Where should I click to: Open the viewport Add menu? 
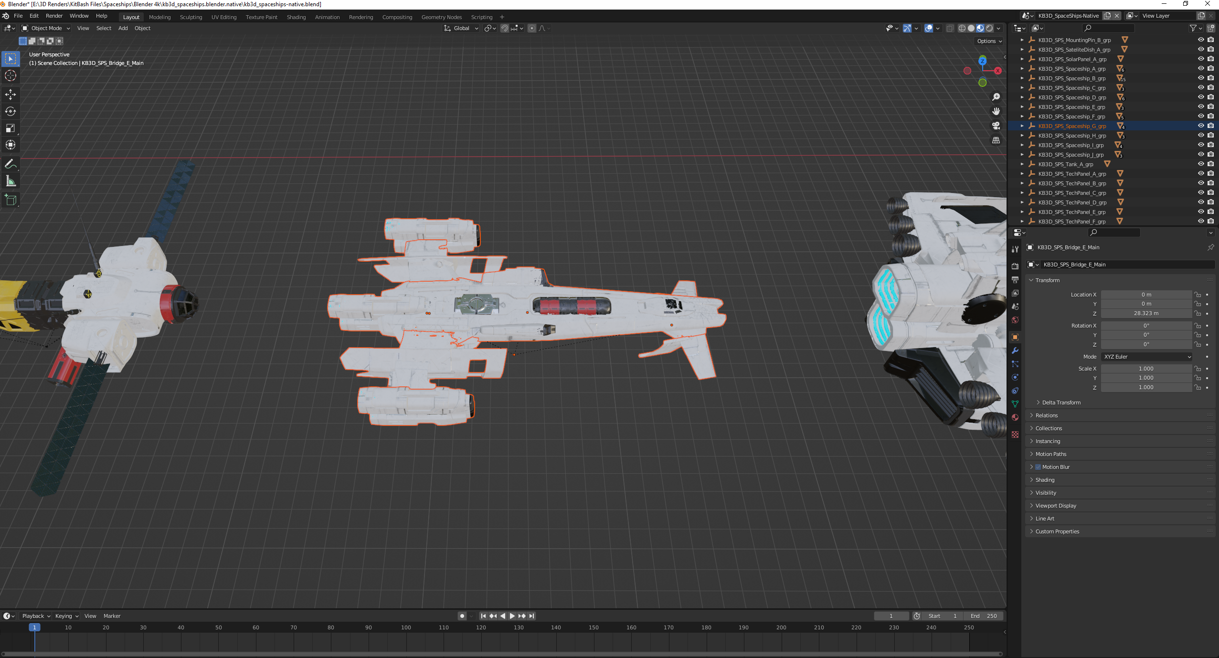pyautogui.click(x=123, y=28)
